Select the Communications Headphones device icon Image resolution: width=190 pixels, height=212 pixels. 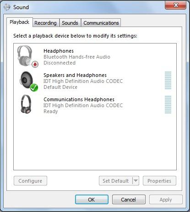(26, 104)
